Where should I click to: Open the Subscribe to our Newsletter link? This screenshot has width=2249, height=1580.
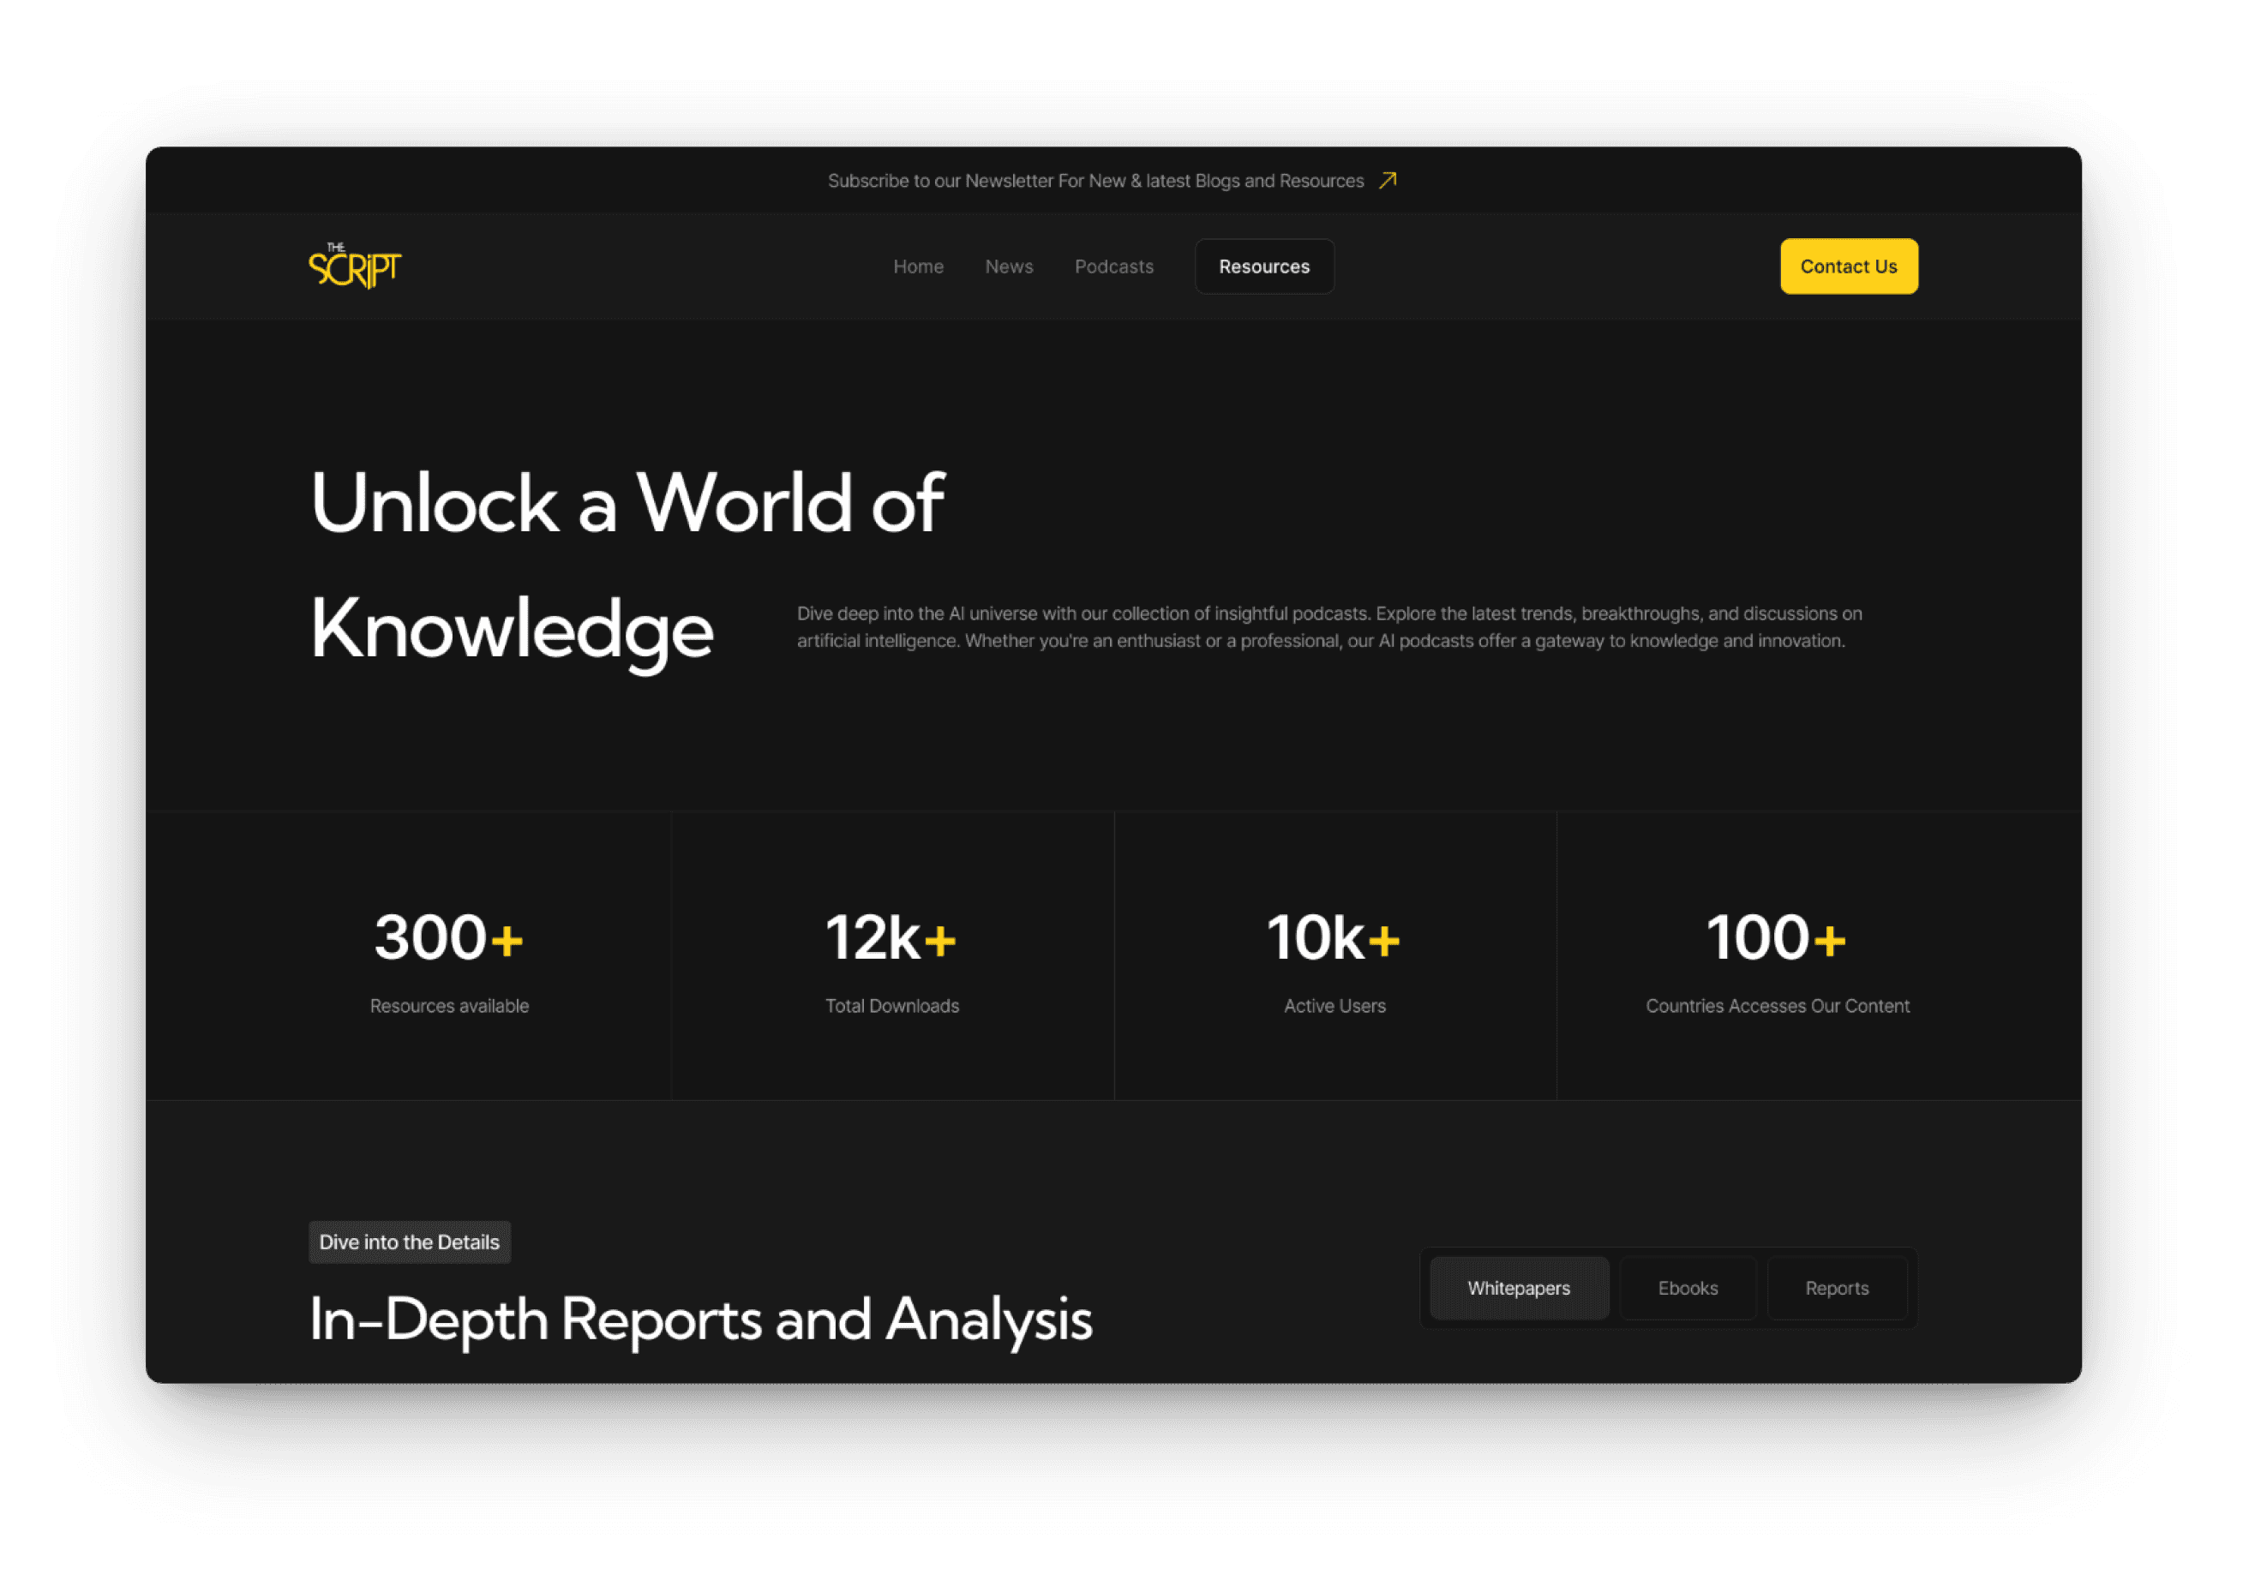click(x=1095, y=181)
